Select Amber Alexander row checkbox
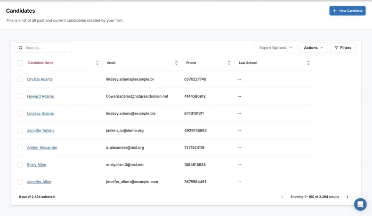372x216 pixels. point(20,147)
